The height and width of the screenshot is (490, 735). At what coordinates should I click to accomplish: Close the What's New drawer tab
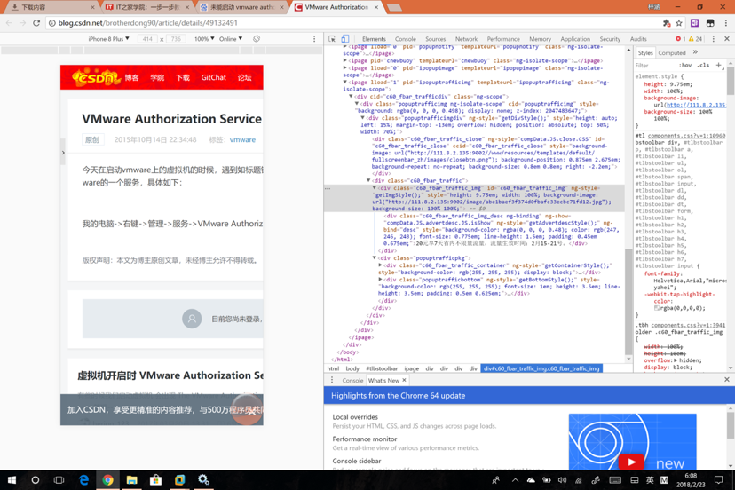click(404, 380)
